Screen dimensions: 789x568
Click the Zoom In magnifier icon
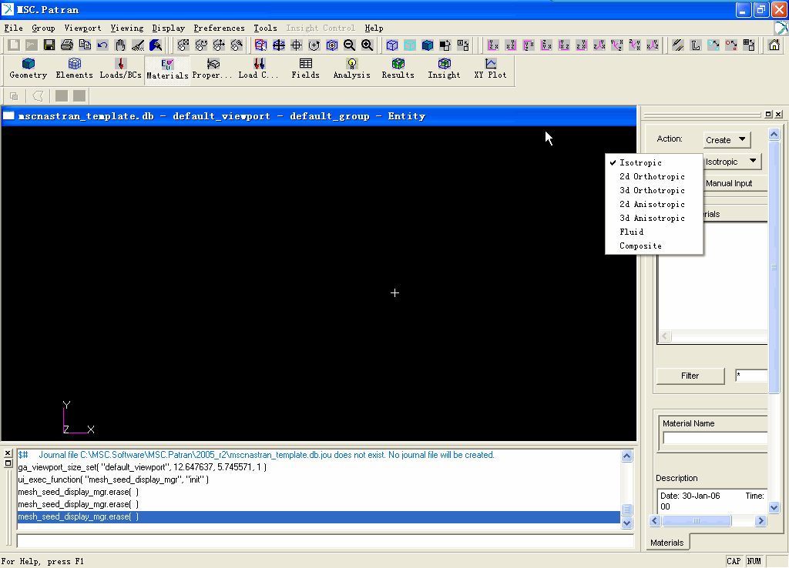click(x=368, y=45)
